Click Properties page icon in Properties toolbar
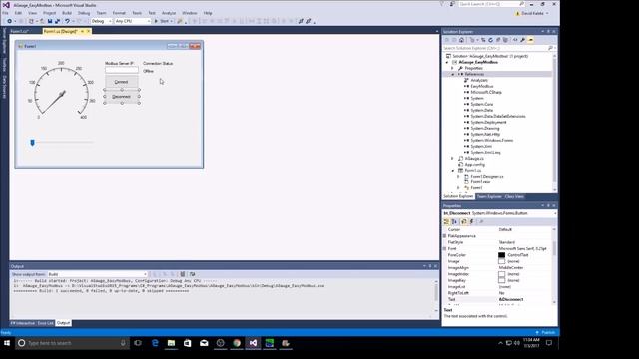 click(x=463, y=221)
